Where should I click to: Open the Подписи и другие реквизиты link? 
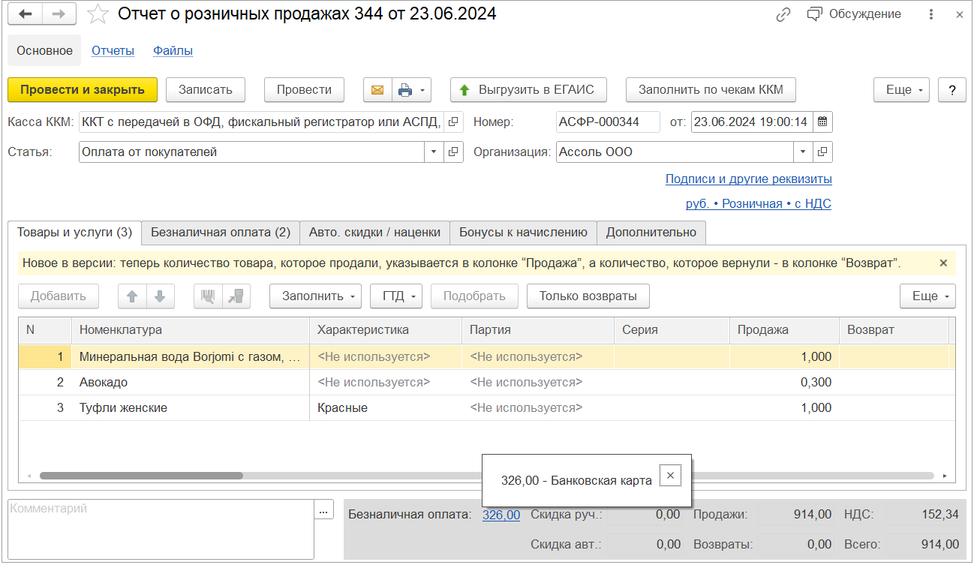point(748,179)
